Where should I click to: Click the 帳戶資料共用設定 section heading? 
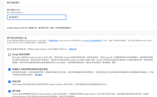(x=15, y=38)
